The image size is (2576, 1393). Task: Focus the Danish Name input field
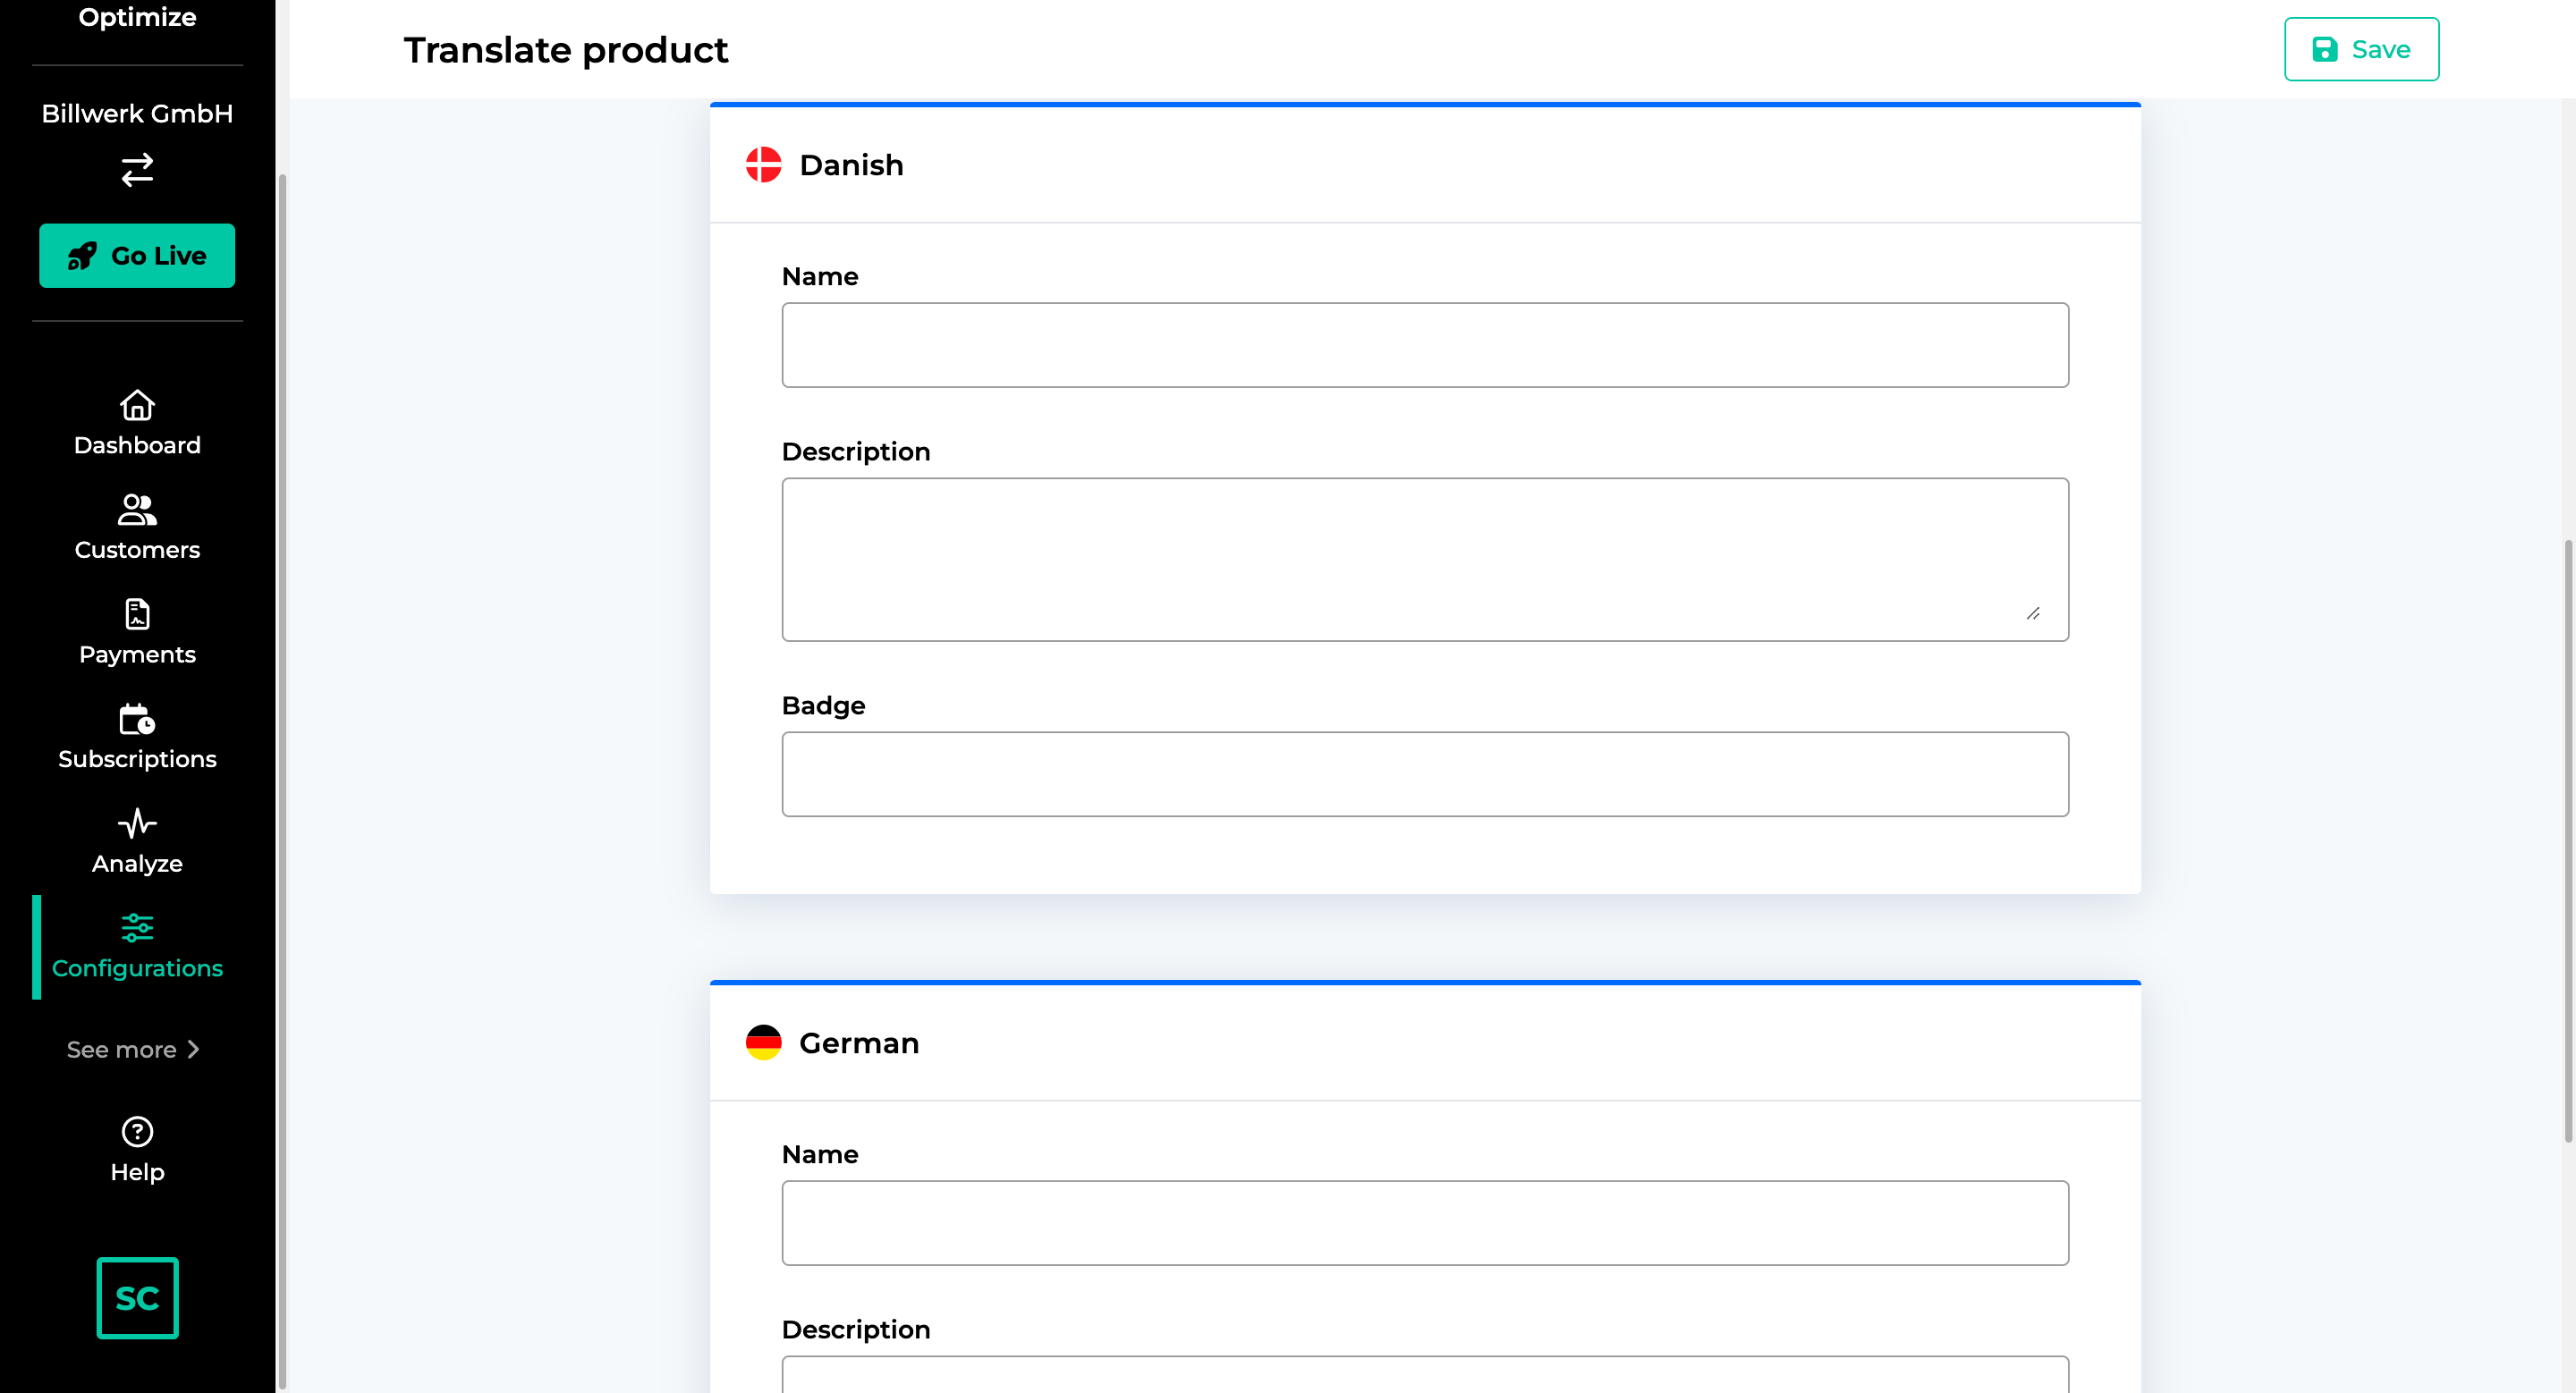[x=1425, y=345]
